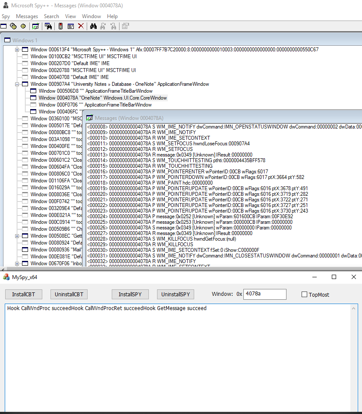Select Window 00100CB2 "MSCTFIME UI" row
Viewport: 362px width, 414px height.
click(84, 56)
